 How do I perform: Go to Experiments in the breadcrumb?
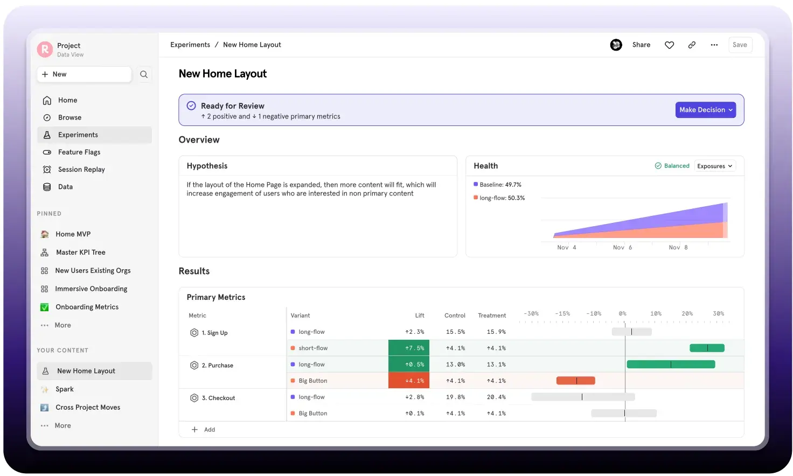(190, 45)
